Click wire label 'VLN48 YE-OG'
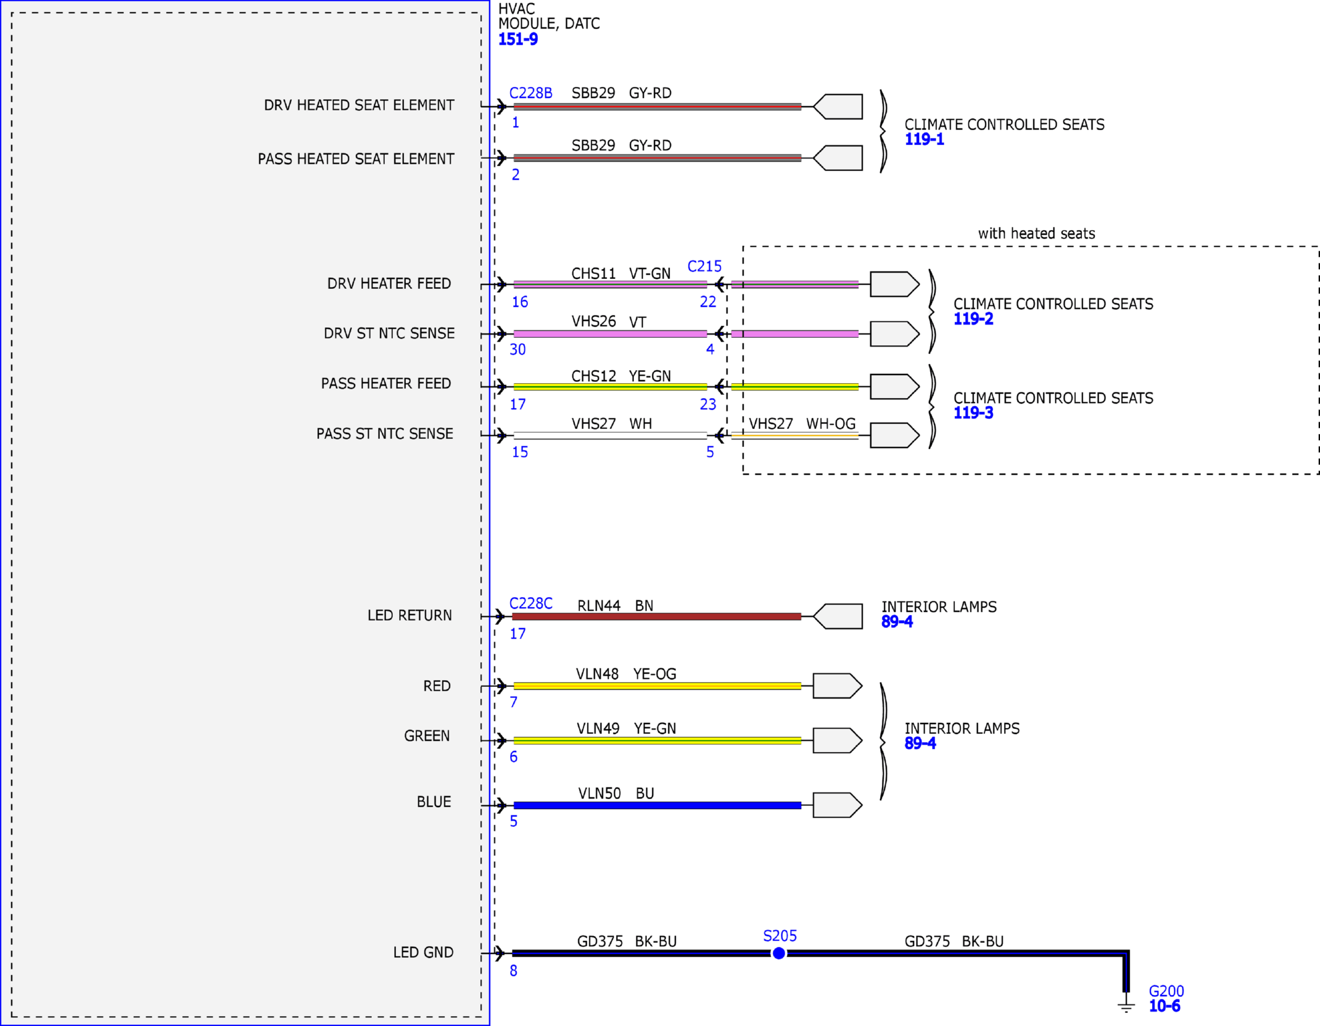1320x1026 pixels. (626, 674)
